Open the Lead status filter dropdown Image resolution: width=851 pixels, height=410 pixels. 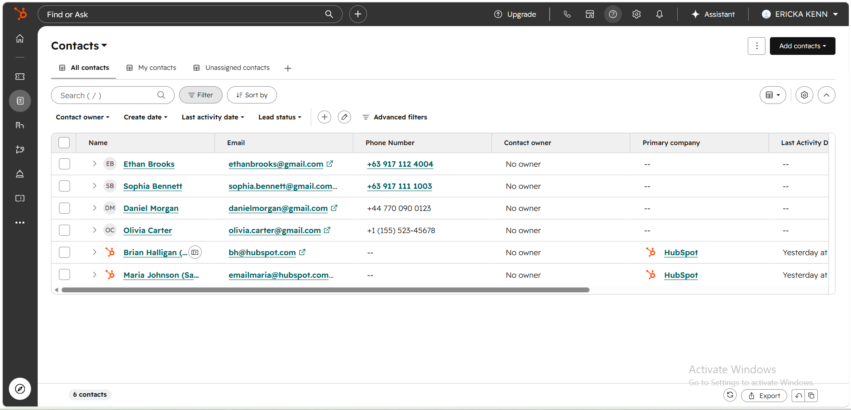pyautogui.click(x=280, y=117)
